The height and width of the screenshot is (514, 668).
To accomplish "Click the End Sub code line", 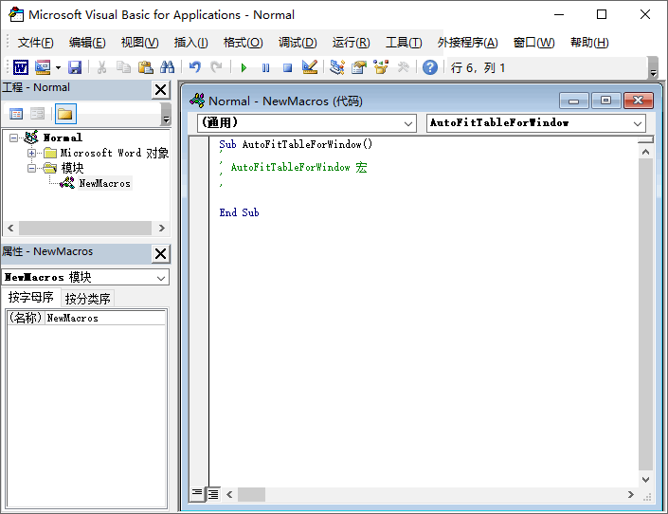I will pos(239,212).
